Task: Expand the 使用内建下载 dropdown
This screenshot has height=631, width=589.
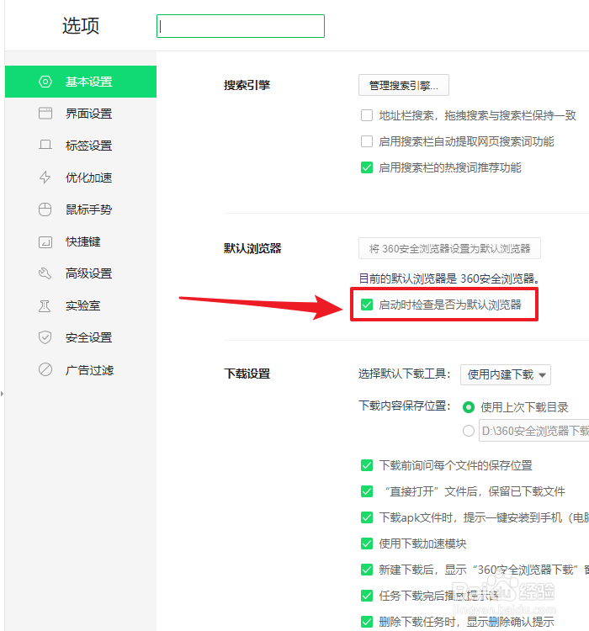Action: click(506, 374)
